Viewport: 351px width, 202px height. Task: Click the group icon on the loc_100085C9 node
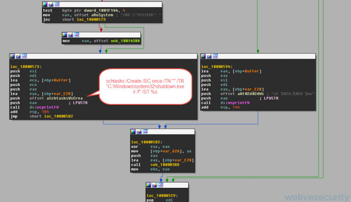[160, 185]
